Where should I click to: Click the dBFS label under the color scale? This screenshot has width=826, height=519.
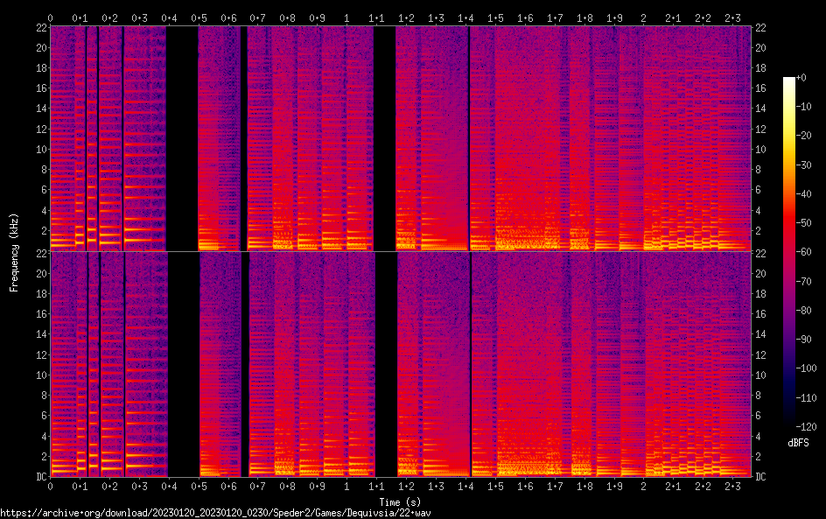tap(797, 444)
